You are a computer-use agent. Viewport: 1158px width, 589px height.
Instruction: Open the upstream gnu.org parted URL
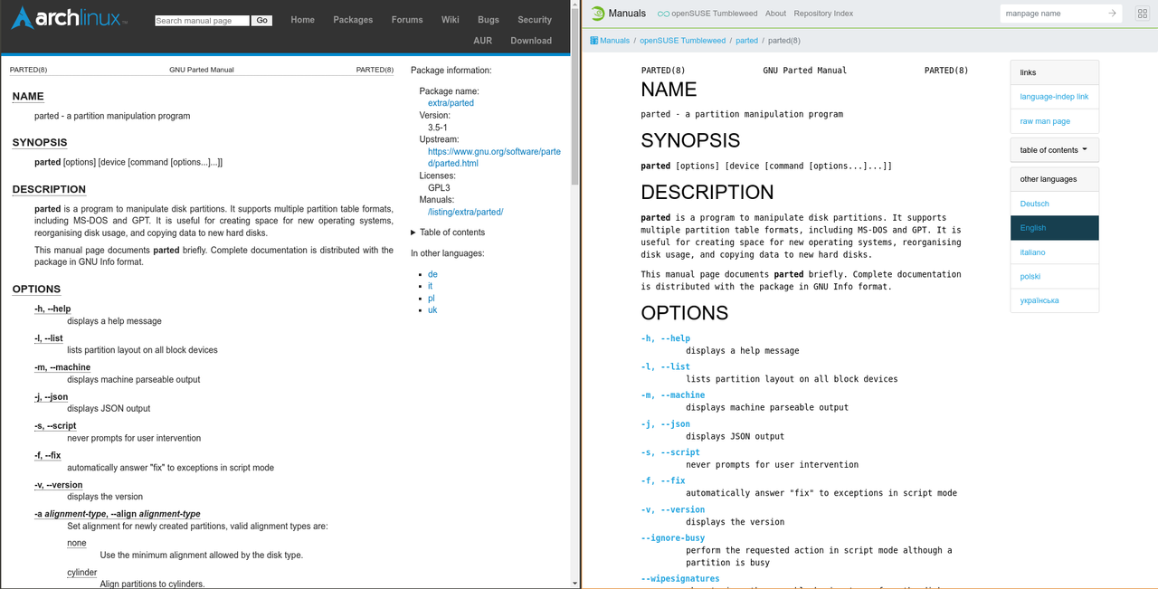[494, 157]
